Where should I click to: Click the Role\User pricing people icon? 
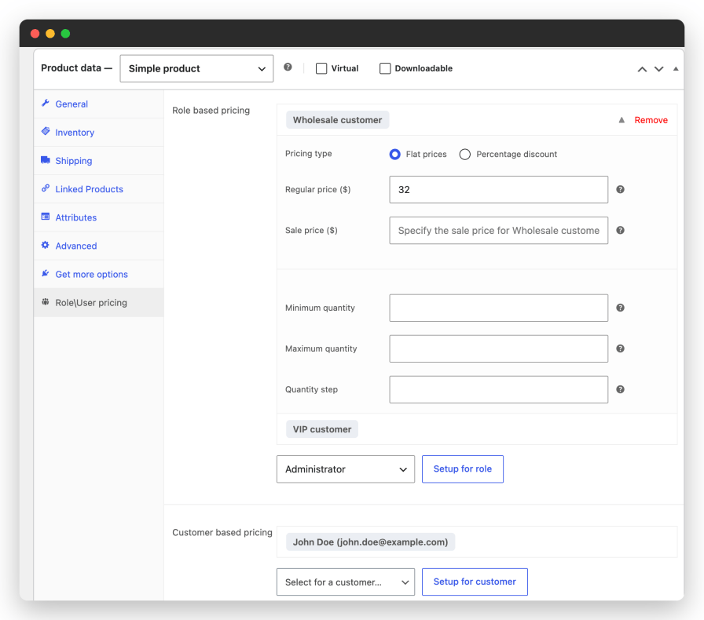point(46,302)
